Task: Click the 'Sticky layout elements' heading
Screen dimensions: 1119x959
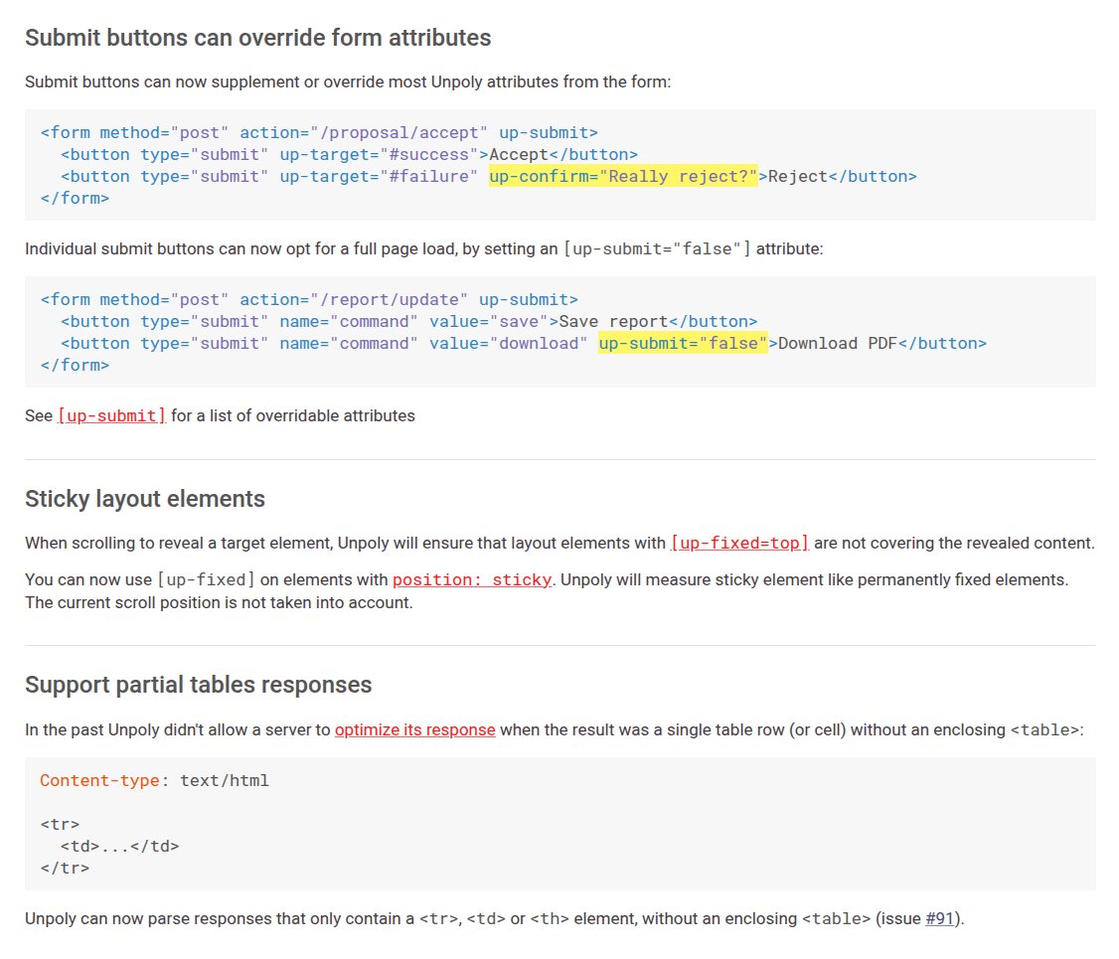Action: (x=145, y=499)
